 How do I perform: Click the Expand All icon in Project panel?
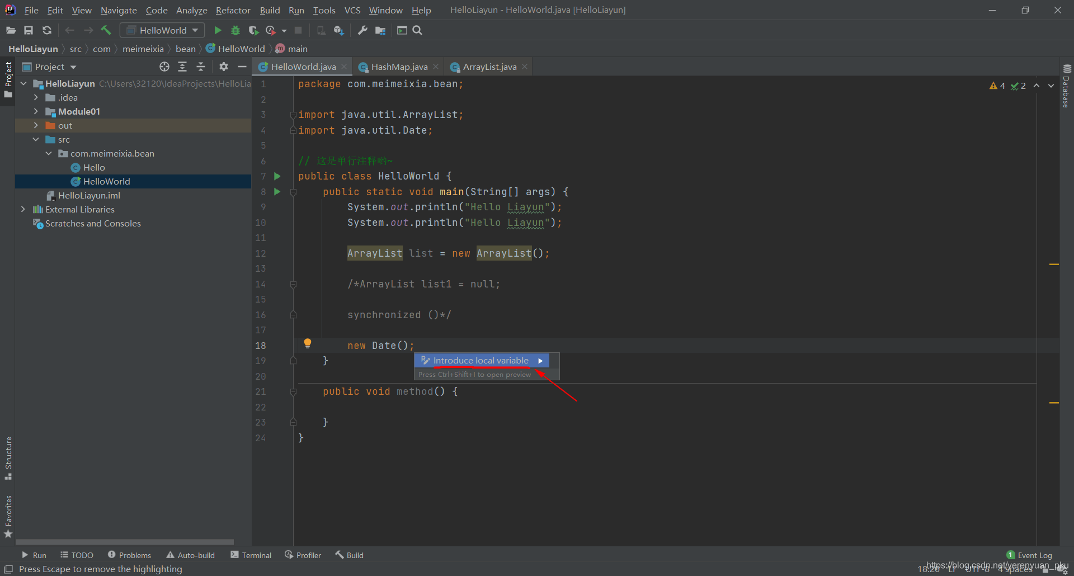pos(182,67)
